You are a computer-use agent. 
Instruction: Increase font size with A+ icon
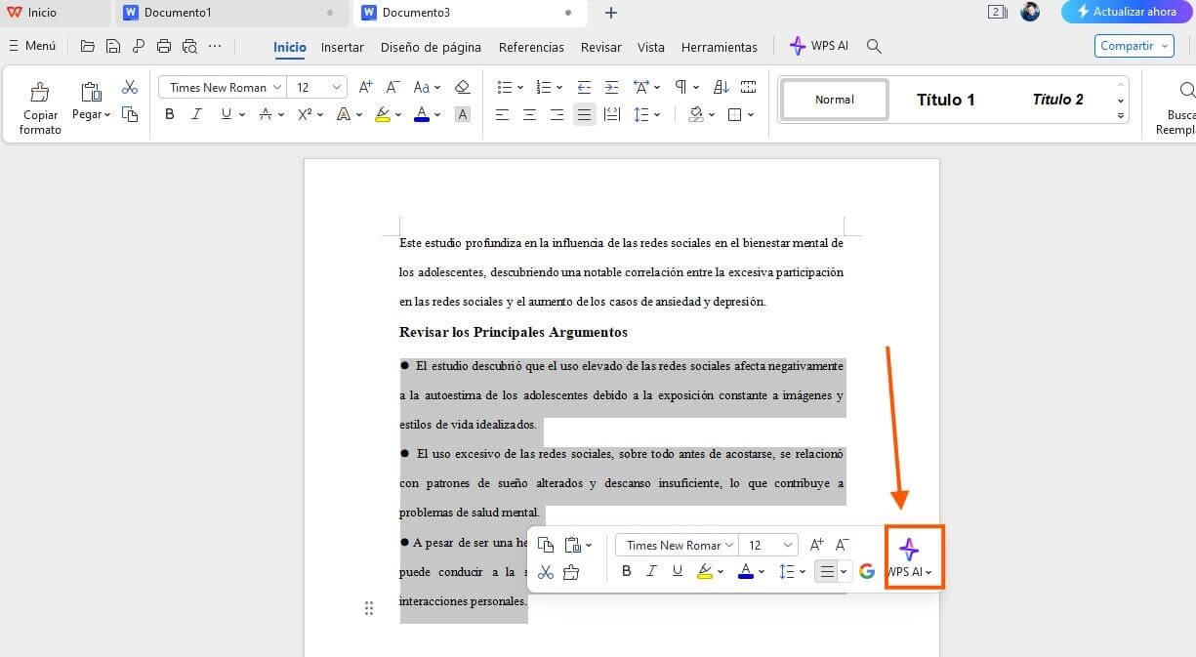tap(364, 86)
